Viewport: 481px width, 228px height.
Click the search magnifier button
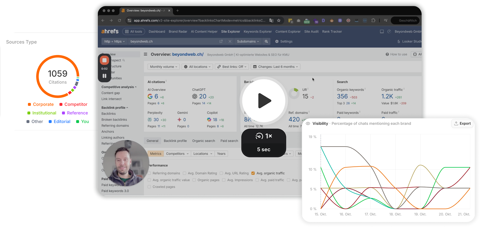(x=266, y=41)
